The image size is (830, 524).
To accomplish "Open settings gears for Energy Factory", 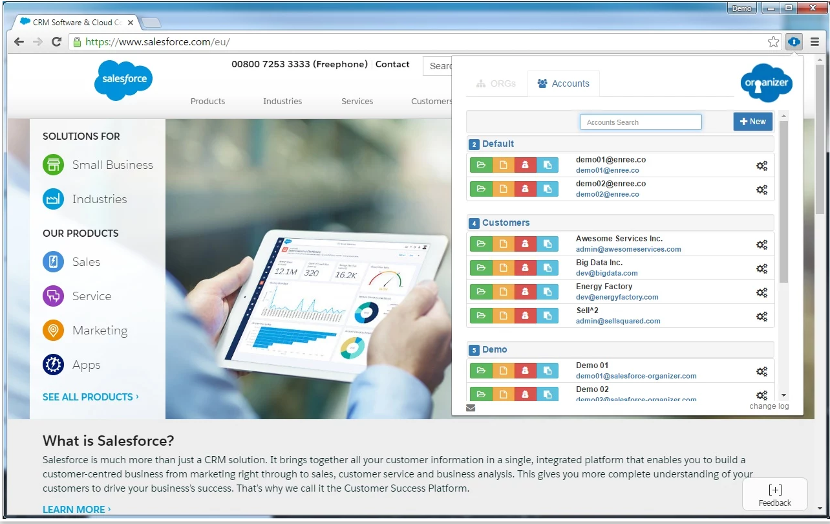I will tap(761, 292).
